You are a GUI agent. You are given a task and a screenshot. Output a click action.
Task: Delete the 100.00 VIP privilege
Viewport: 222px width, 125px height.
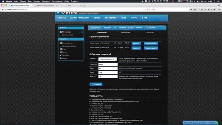(x=136, y=44)
